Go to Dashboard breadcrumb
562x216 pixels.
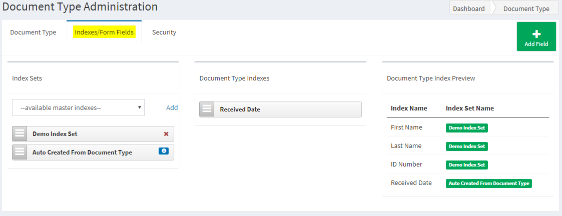(x=469, y=8)
